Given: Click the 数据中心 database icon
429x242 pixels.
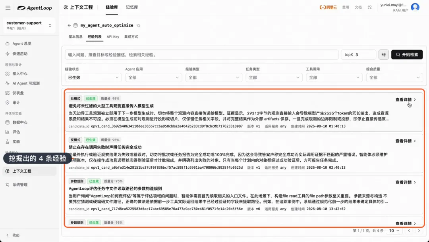Looking at the screenshot, I should pos(8,122).
